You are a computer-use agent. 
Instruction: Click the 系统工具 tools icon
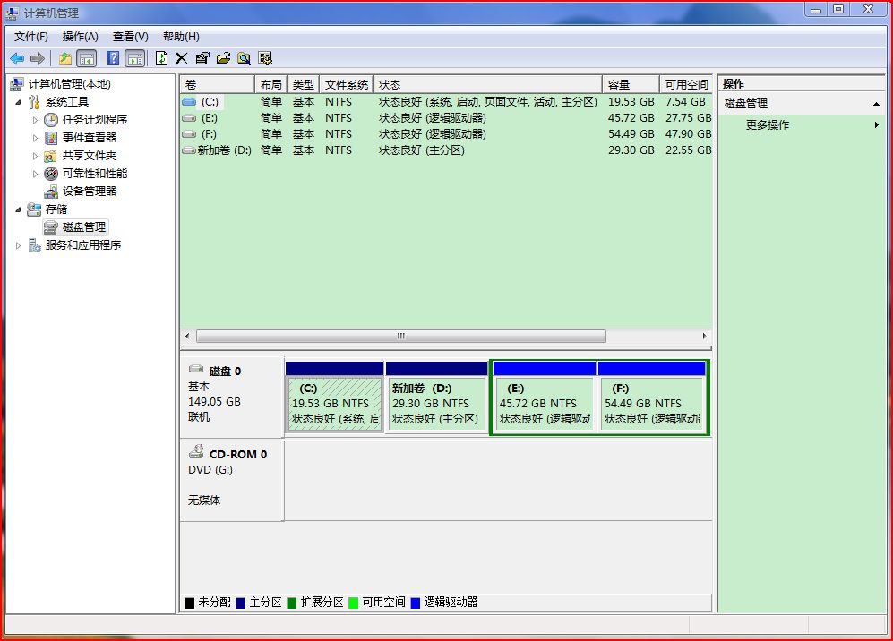pos(34,102)
